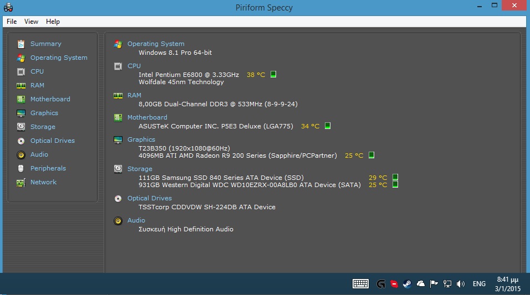The width and height of the screenshot is (530, 295).
Task: Click TSSTcorp CDDVDW SH-224DB ATA Device text
Action: (207, 207)
